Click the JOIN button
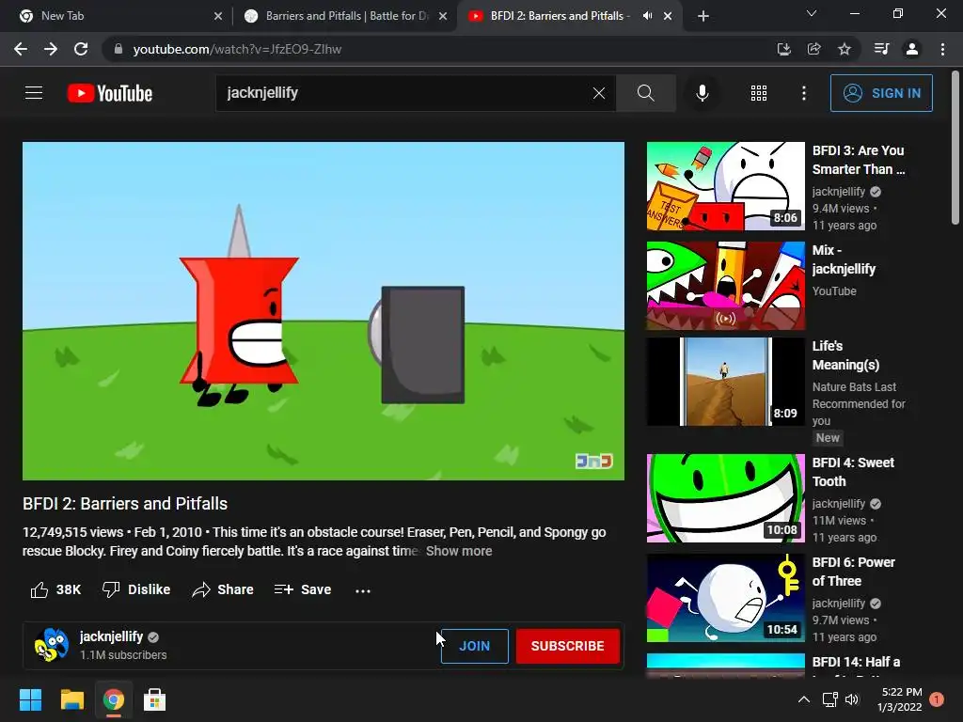The height and width of the screenshot is (722, 963). (474, 646)
